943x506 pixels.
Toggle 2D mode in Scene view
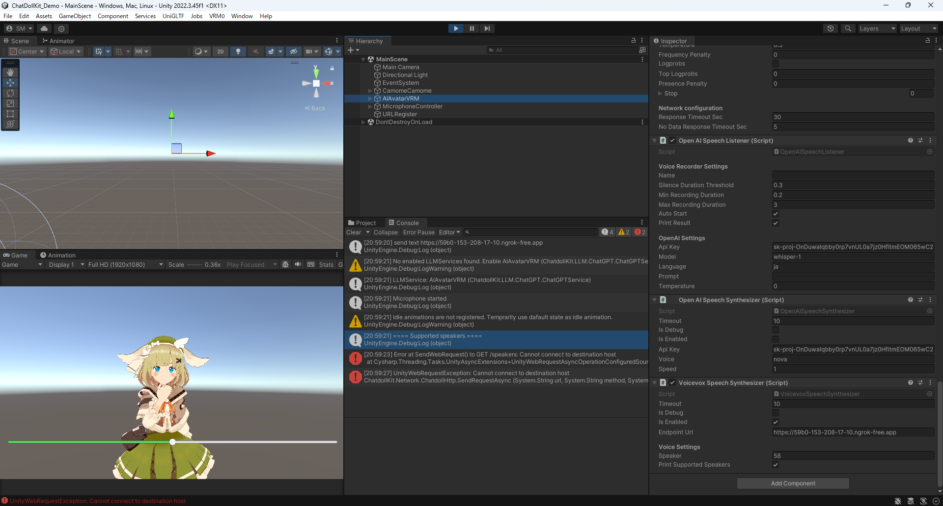(x=221, y=51)
